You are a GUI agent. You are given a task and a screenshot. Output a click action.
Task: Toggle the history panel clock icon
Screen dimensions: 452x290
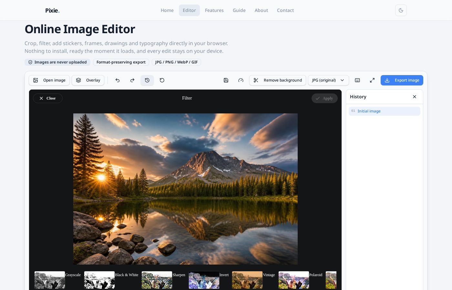tap(147, 80)
